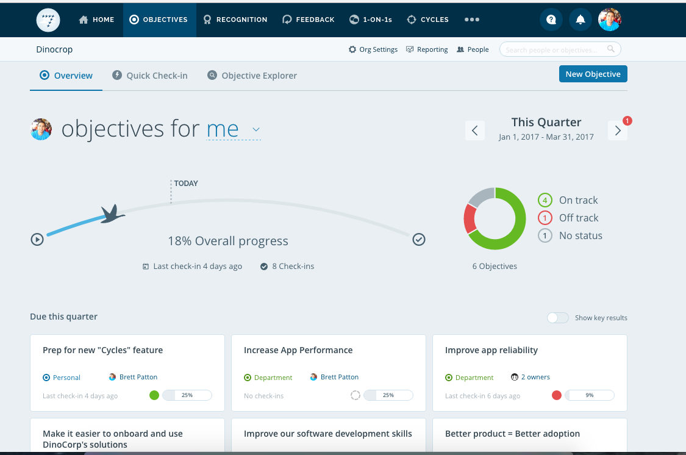Open the help question mark icon

(x=551, y=20)
